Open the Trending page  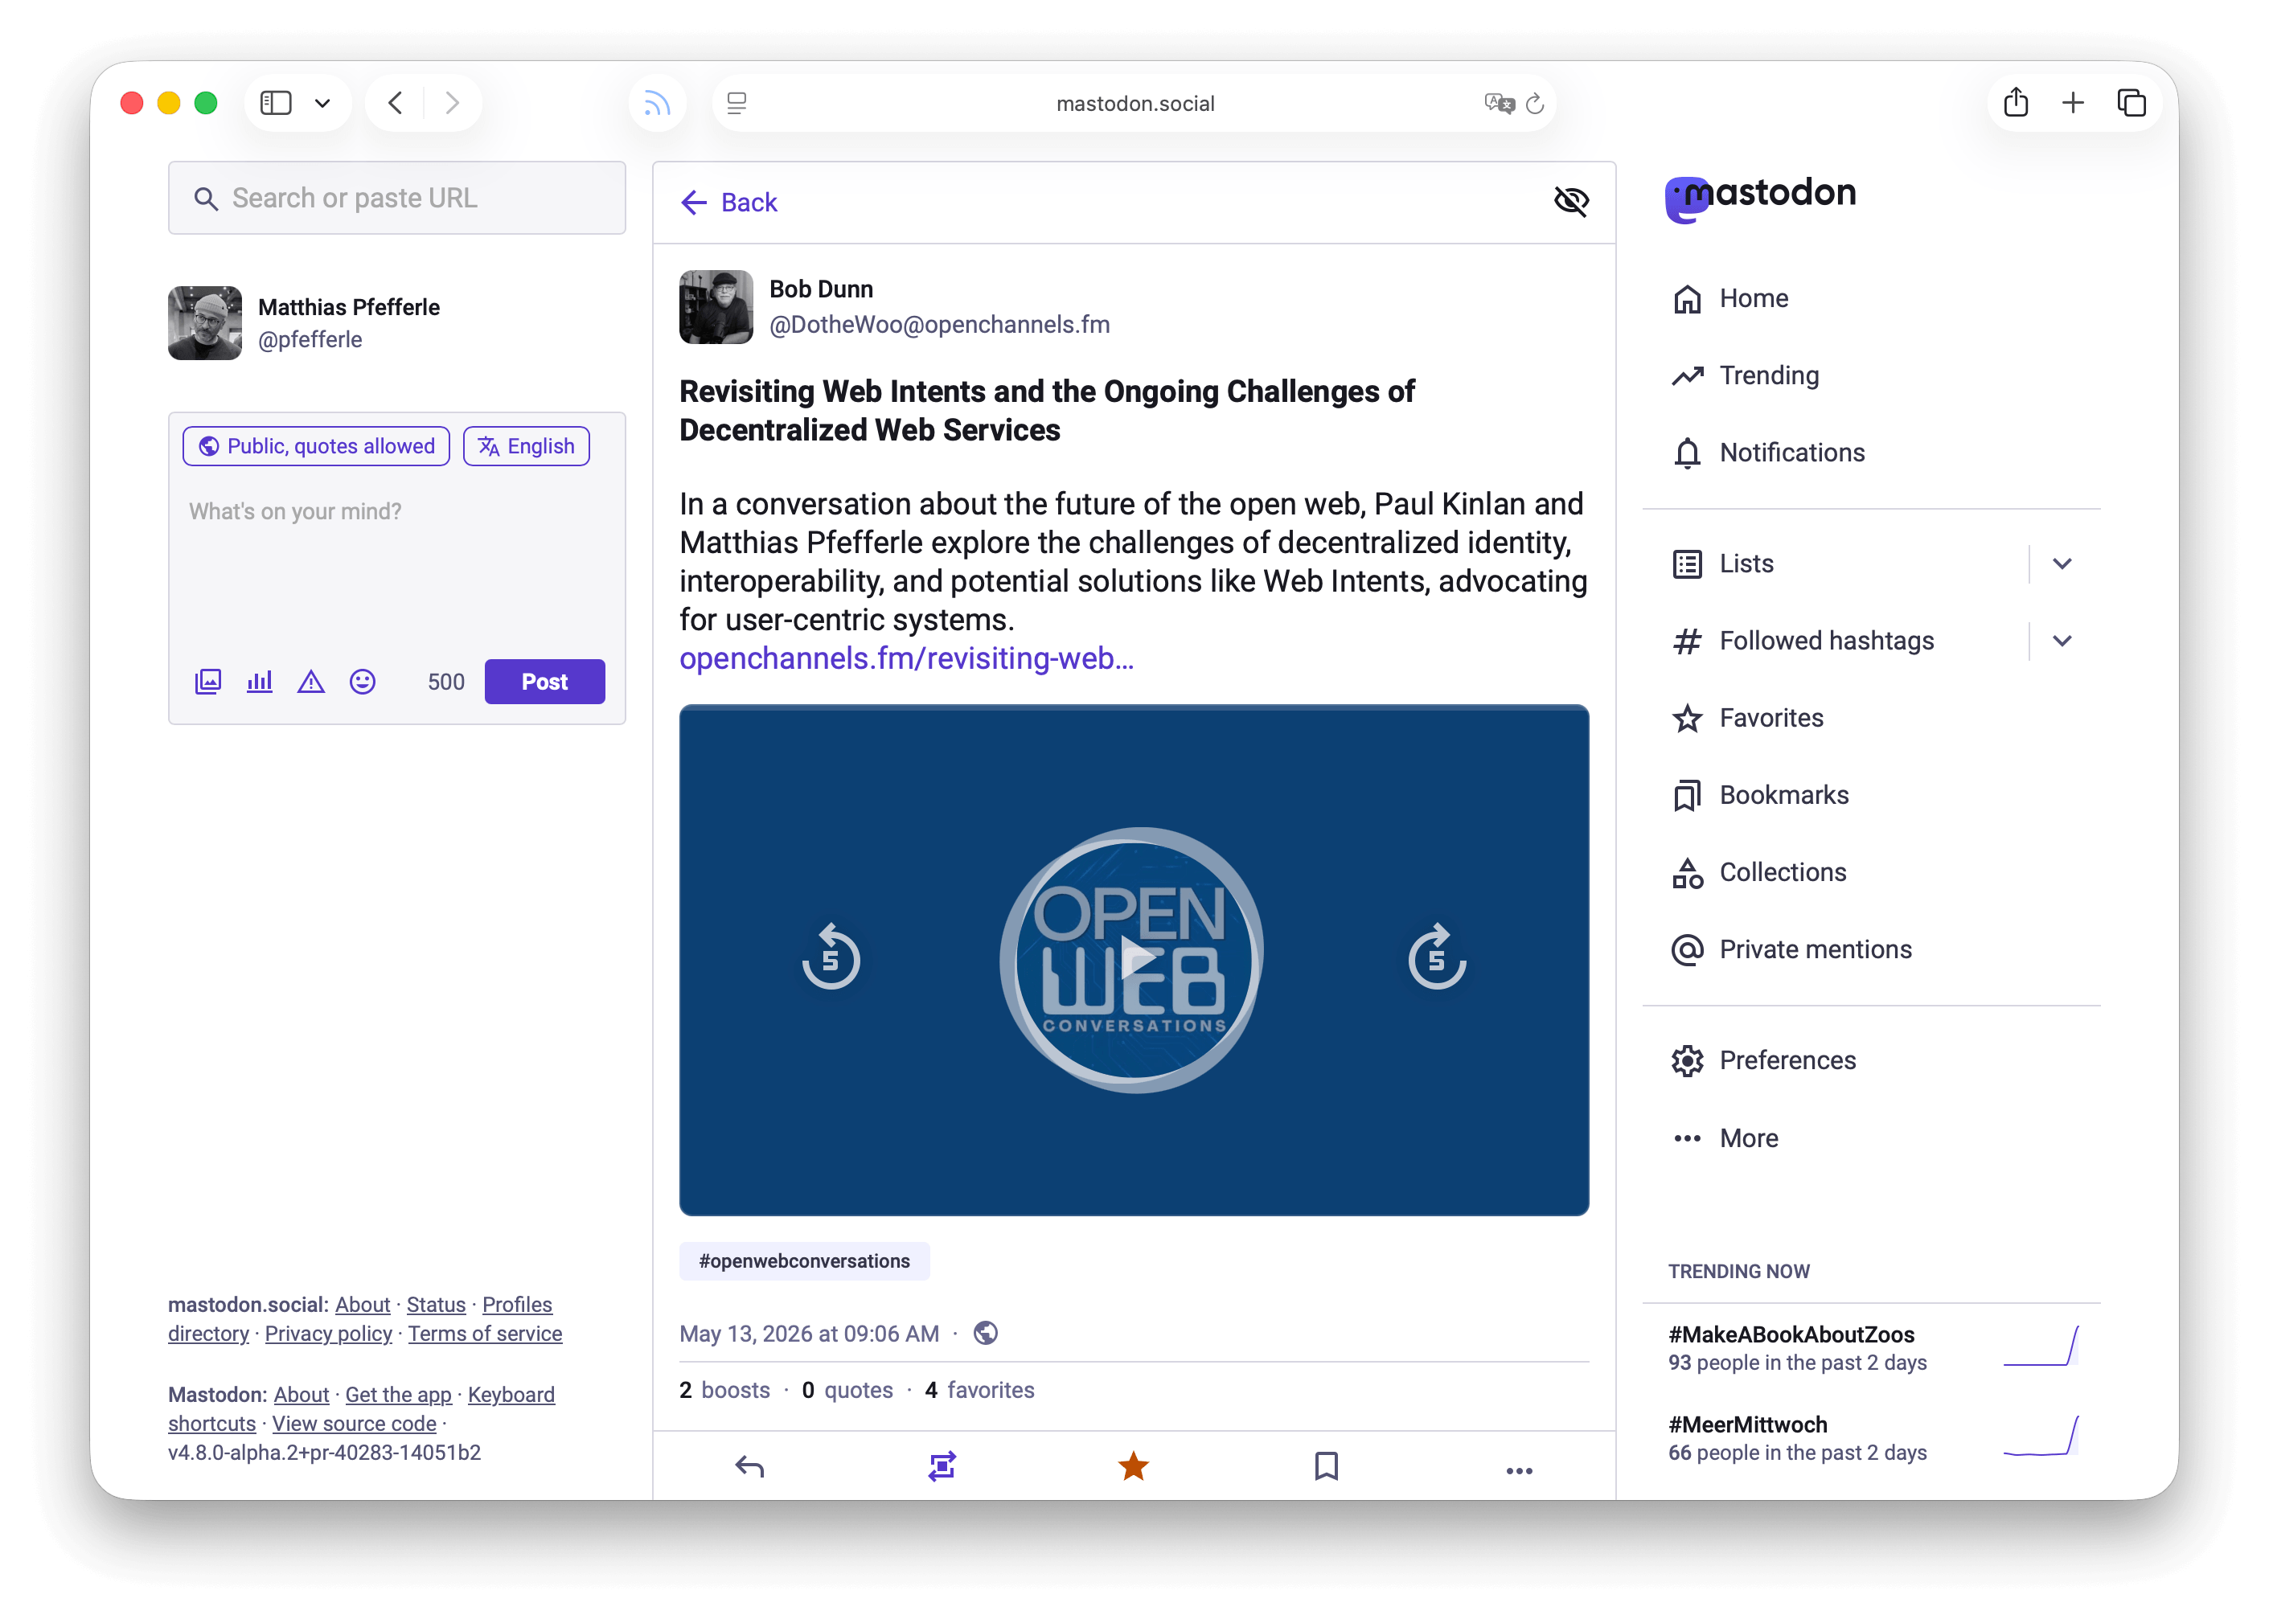pos(1745,375)
